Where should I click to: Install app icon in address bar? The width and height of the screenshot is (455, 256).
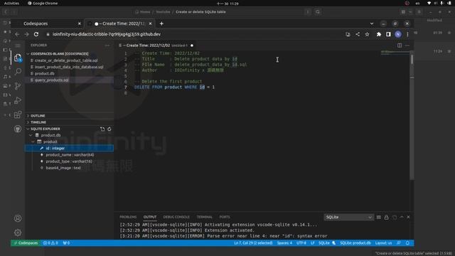click(348, 34)
